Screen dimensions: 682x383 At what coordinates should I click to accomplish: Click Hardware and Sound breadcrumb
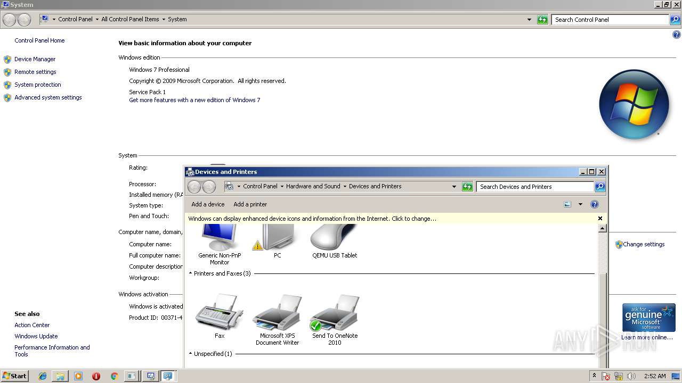pyautogui.click(x=313, y=187)
